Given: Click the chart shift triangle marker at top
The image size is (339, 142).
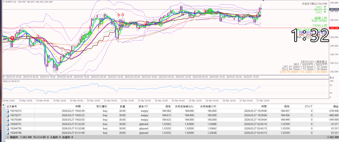Looking at the screenshot, I should (263, 1).
